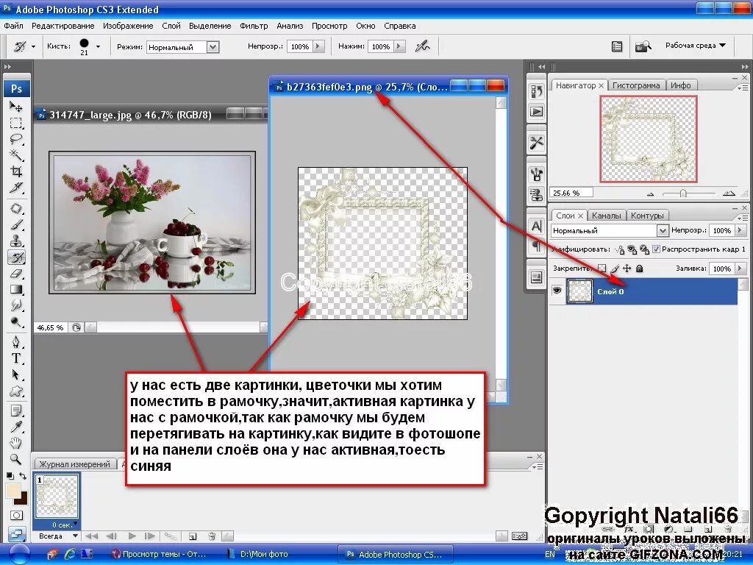Switch to the Гистограмма tab
This screenshot has width=753, height=565.
pos(636,85)
